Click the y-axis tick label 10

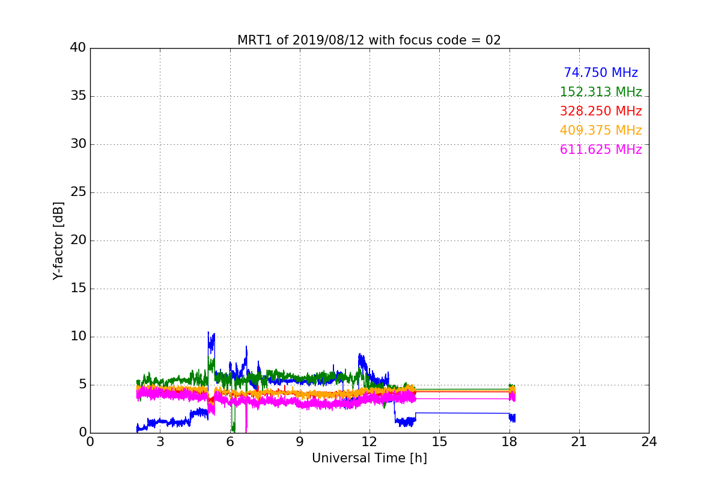[x=78, y=337]
